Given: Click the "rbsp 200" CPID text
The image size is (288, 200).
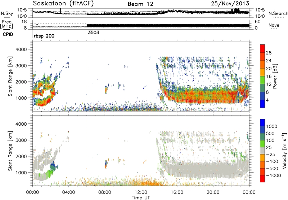Looking at the screenshot, I should tap(44, 36).
